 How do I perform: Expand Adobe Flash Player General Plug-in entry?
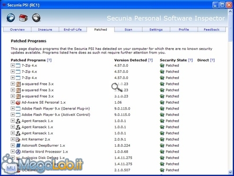pos(13,108)
